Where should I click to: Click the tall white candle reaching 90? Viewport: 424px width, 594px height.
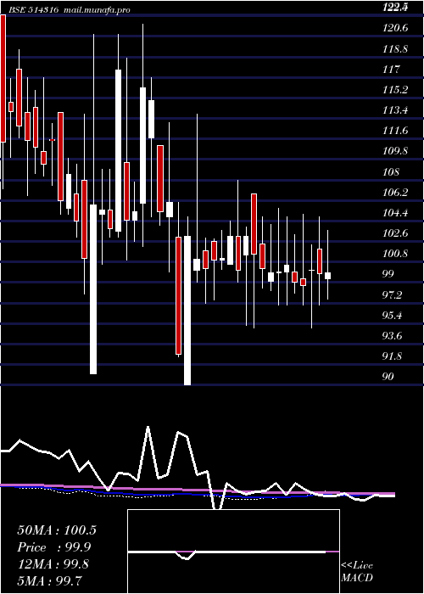[x=187, y=311]
